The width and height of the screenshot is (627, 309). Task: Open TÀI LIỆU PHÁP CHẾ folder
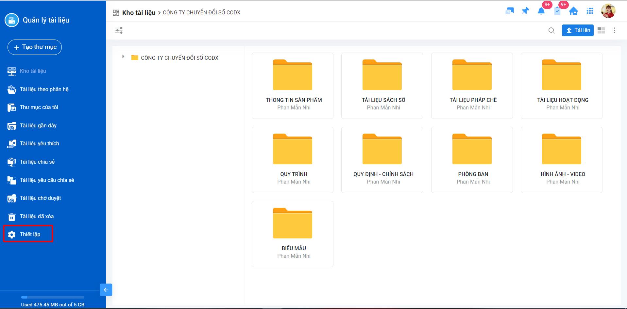472,86
